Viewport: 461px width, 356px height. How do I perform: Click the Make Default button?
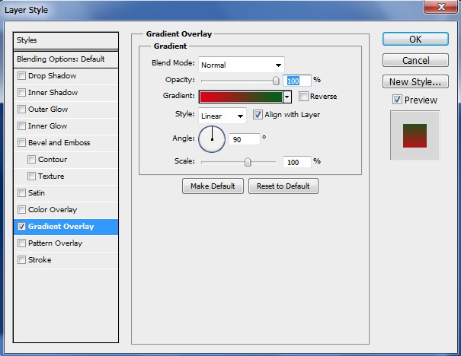click(x=213, y=186)
